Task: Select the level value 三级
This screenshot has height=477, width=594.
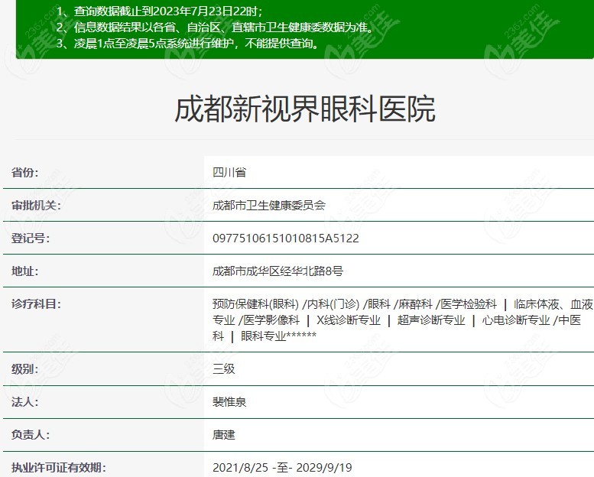Action: coord(223,368)
